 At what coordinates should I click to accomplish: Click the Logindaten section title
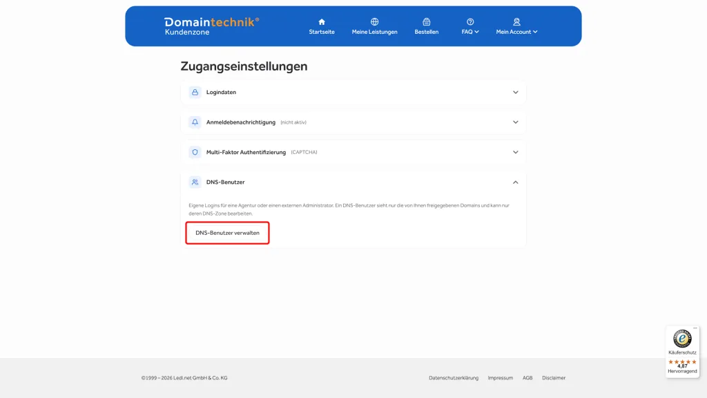[x=221, y=92]
